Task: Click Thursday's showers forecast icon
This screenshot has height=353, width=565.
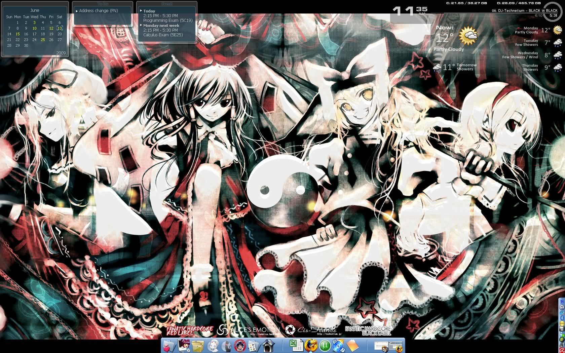Action: [x=557, y=68]
